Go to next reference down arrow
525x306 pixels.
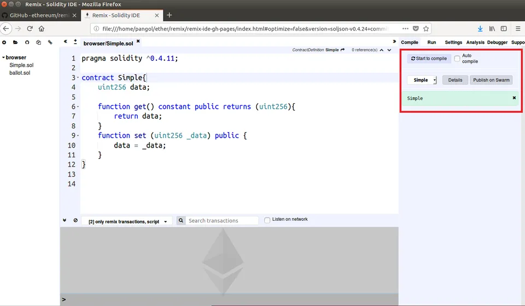389,50
